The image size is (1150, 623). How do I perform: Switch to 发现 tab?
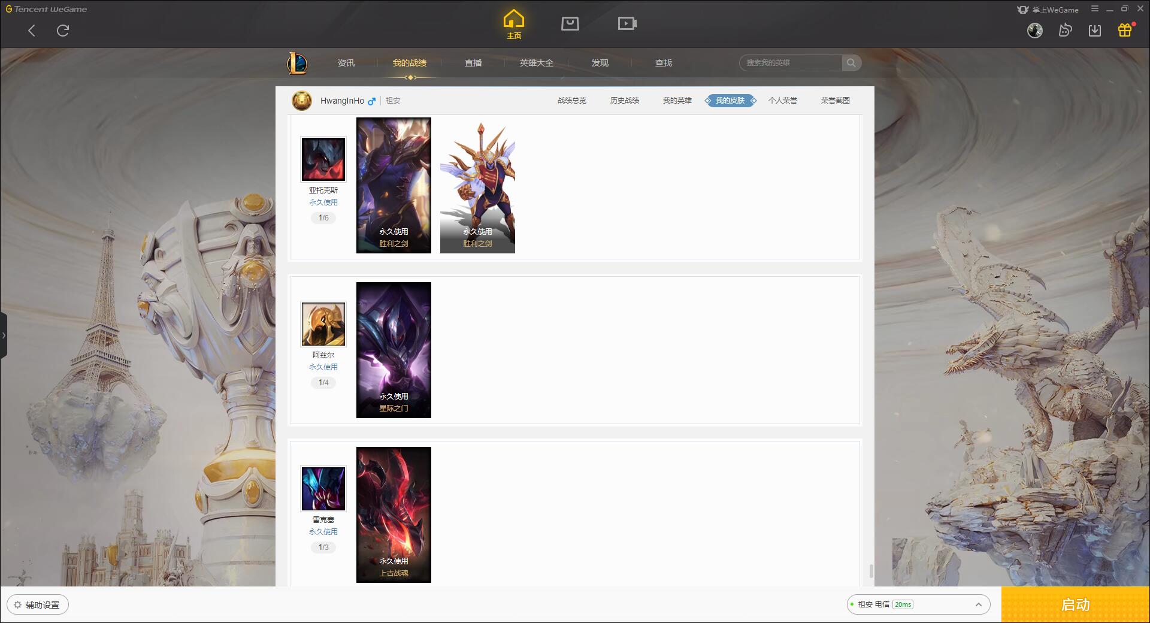600,63
